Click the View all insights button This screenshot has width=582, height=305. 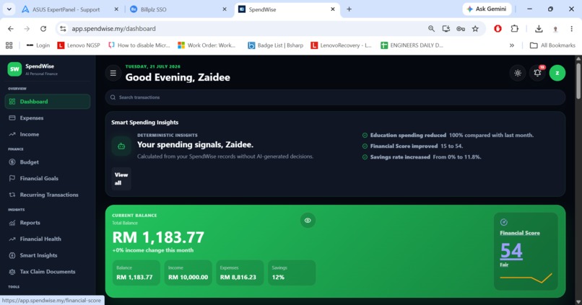pos(121,179)
